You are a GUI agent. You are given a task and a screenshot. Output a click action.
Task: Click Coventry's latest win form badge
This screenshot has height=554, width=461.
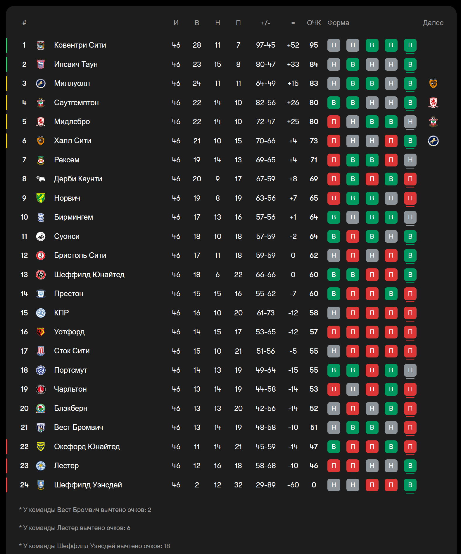(410, 45)
